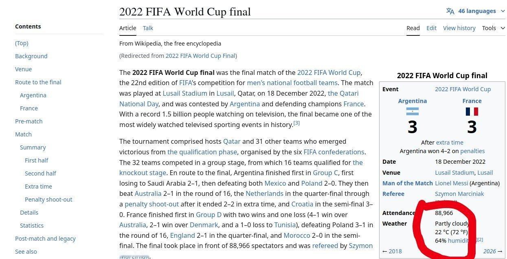Go to previous final 2018 link
The width and height of the screenshot is (507, 259).
[392, 251]
